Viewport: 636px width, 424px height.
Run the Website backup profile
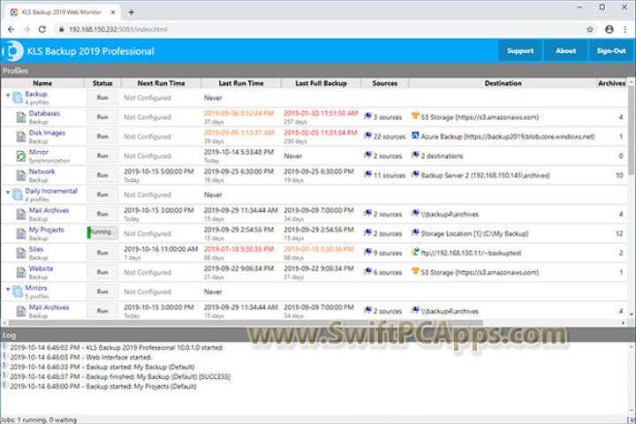point(102,272)
